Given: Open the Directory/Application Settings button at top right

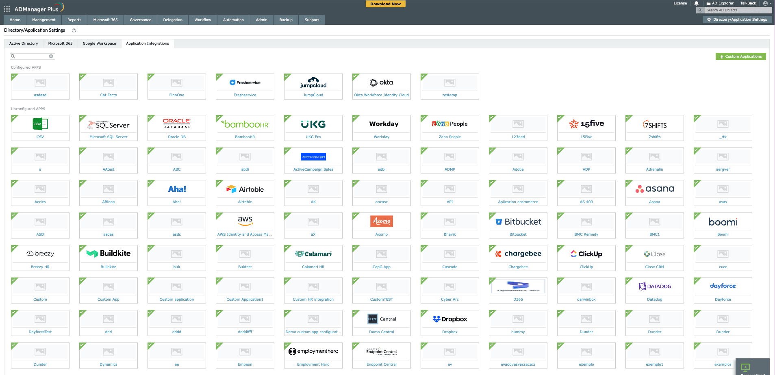Looking at the screenshot, I should tap(737, 20).
